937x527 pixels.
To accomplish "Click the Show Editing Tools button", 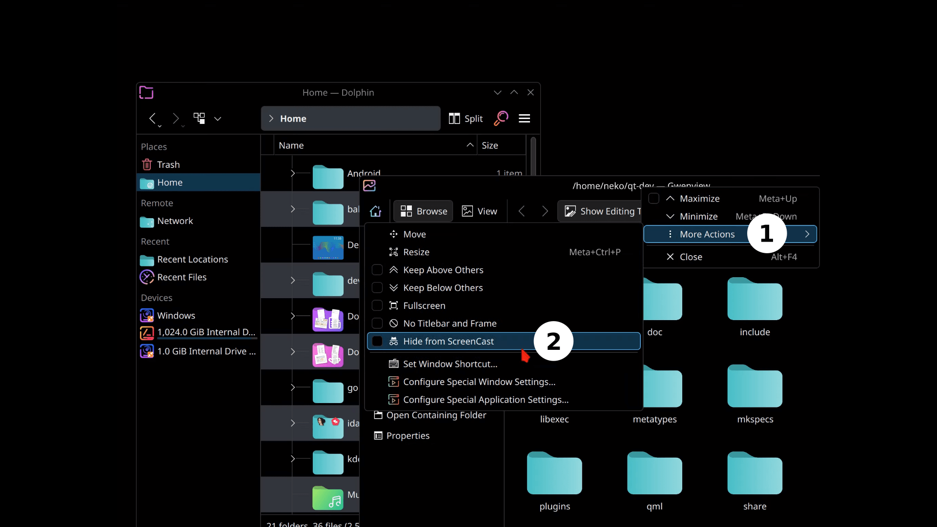I will coord(599,211).
